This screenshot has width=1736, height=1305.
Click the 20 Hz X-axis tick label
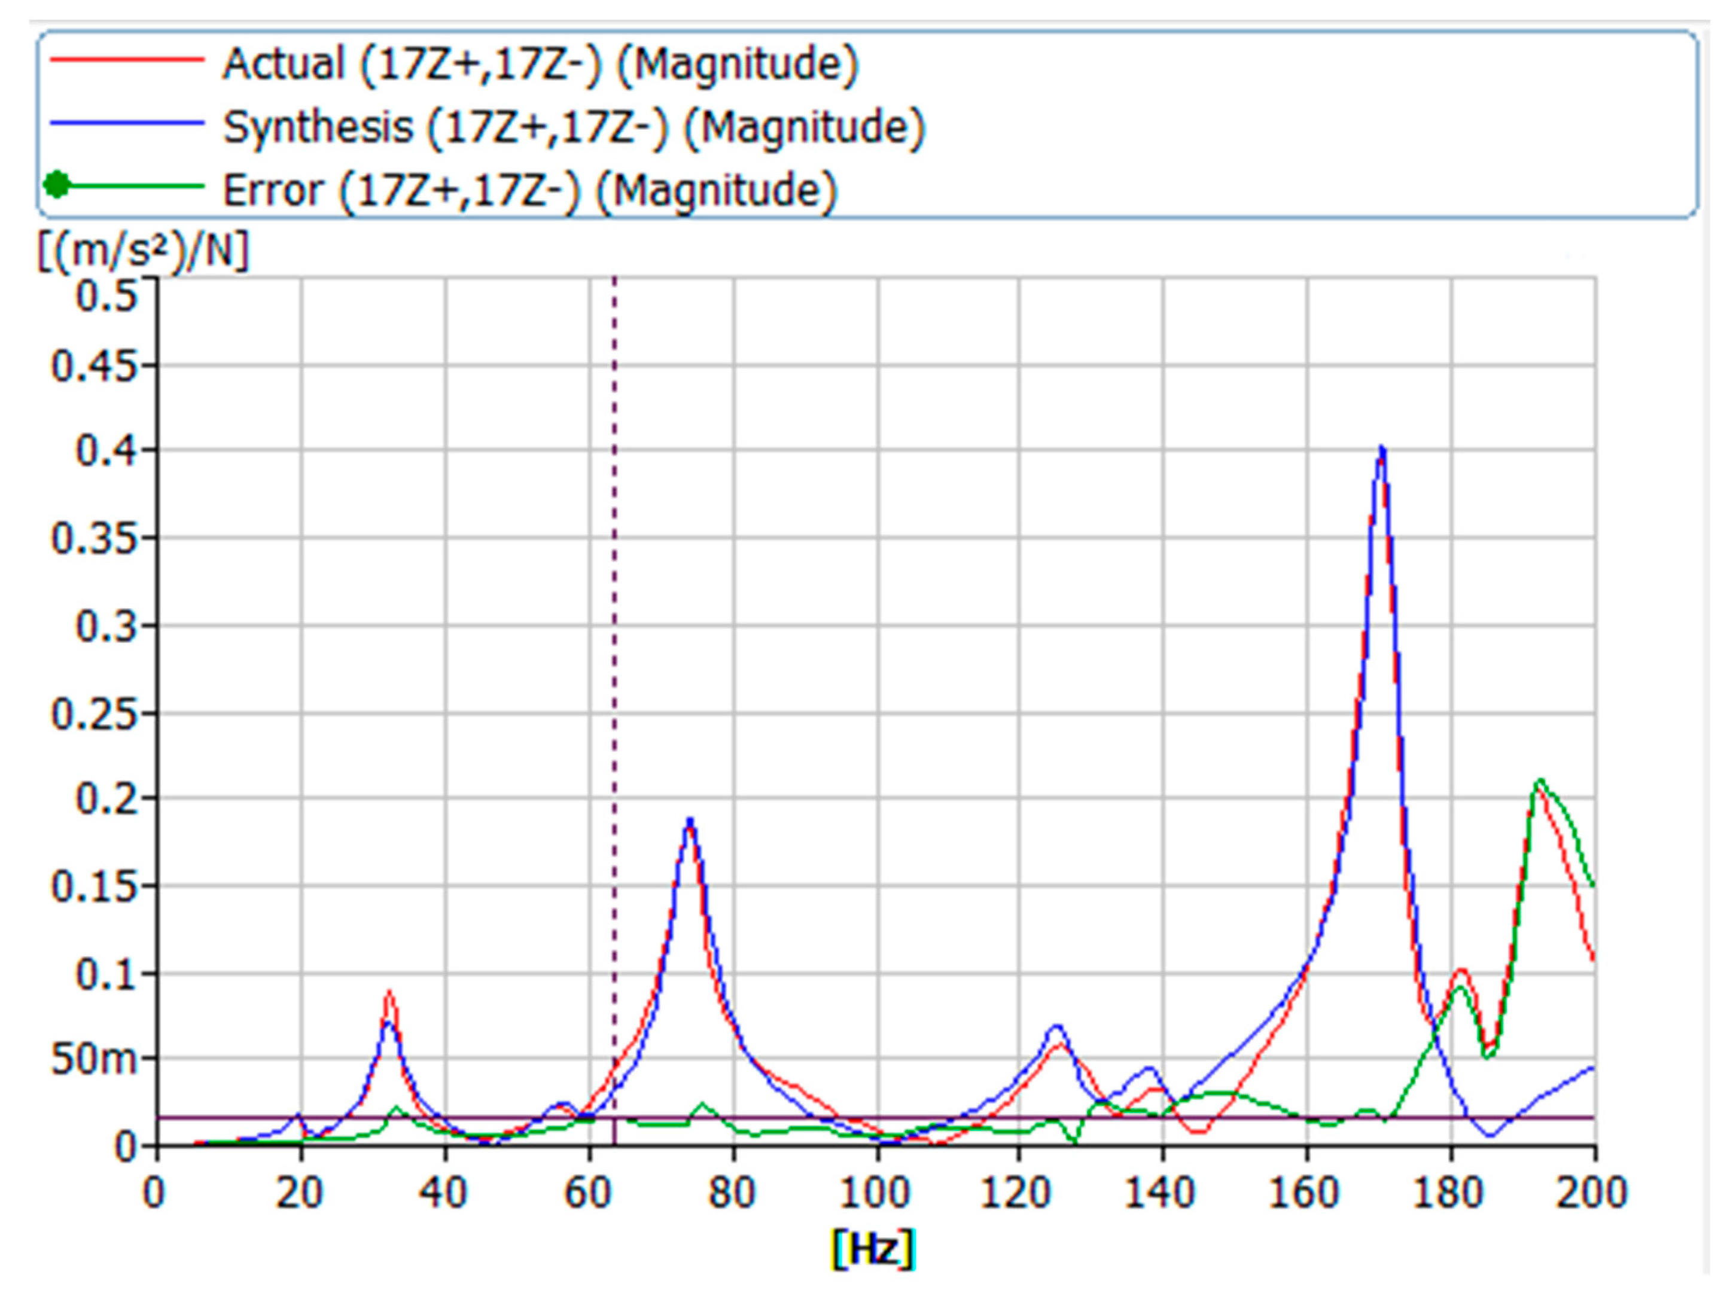click(x=299, y=1193)
